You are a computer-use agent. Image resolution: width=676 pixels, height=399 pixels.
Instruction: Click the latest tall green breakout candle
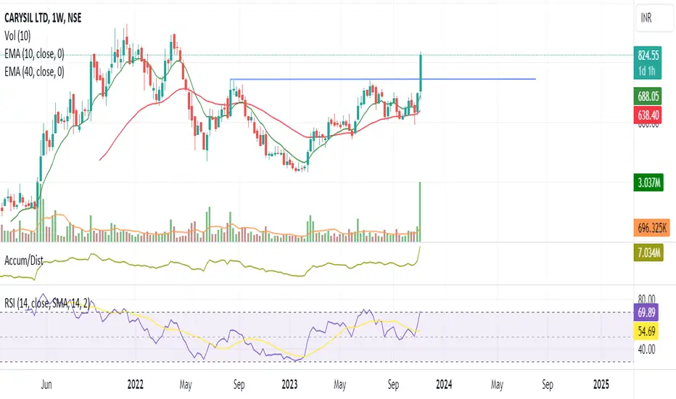421,73
